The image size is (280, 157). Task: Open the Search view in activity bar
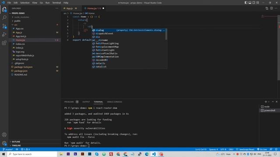tap(4, 17)
